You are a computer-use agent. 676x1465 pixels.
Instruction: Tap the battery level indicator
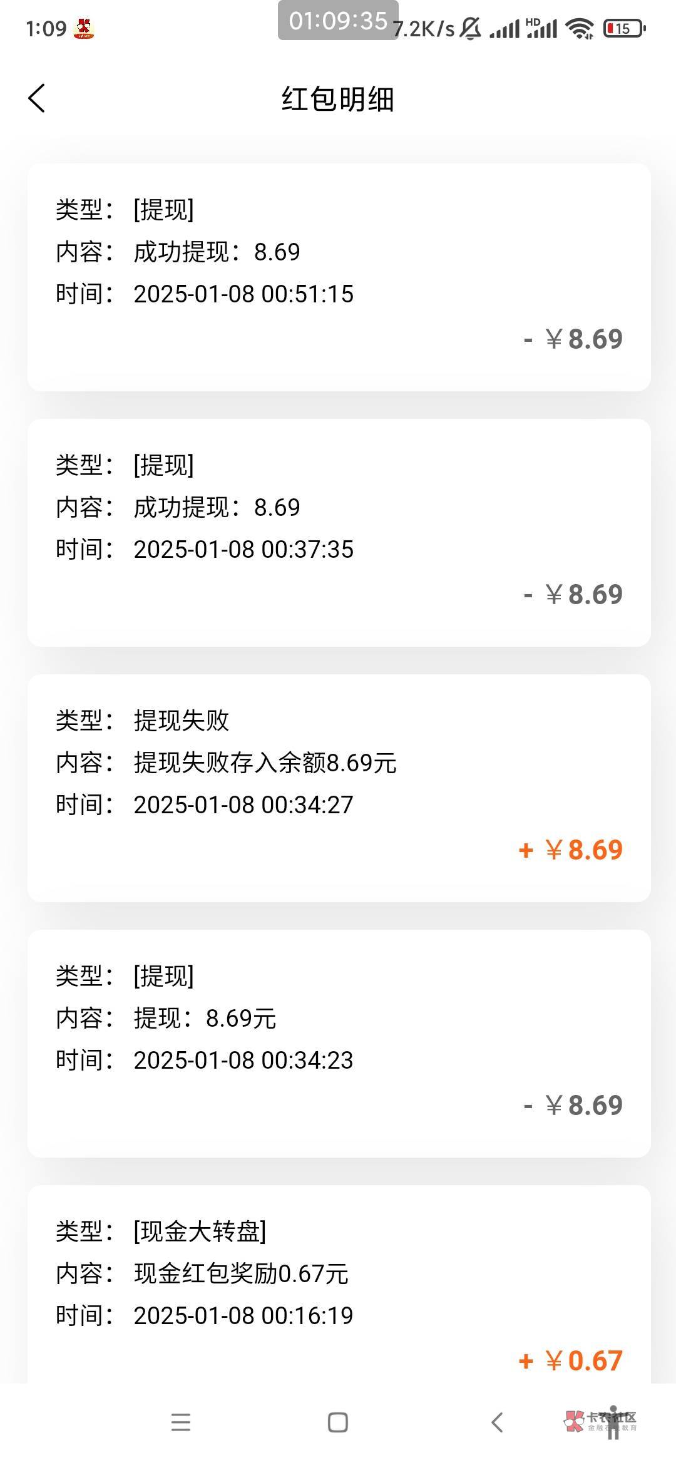[624, 28]
